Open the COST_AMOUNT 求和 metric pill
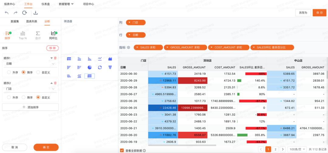Image resolution: width=328 pixels, height=153 pixels. (x=229, y=47)
